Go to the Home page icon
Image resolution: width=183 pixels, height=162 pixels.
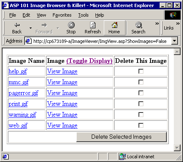point(114,28)
